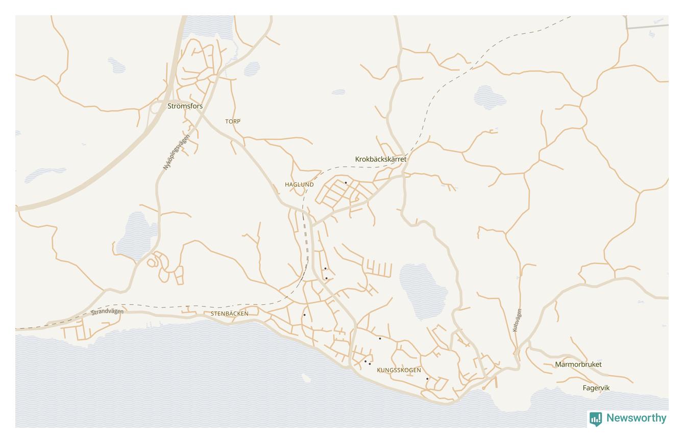Click the large lake east of Kungsskogen
Screen dimensions: 684x443
423,292
